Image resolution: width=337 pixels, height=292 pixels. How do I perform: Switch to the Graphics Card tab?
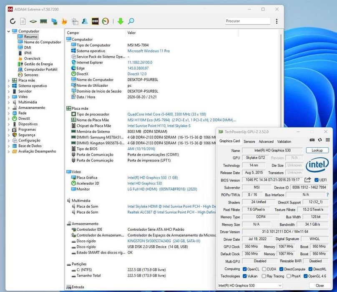click(x=229, y=141)
